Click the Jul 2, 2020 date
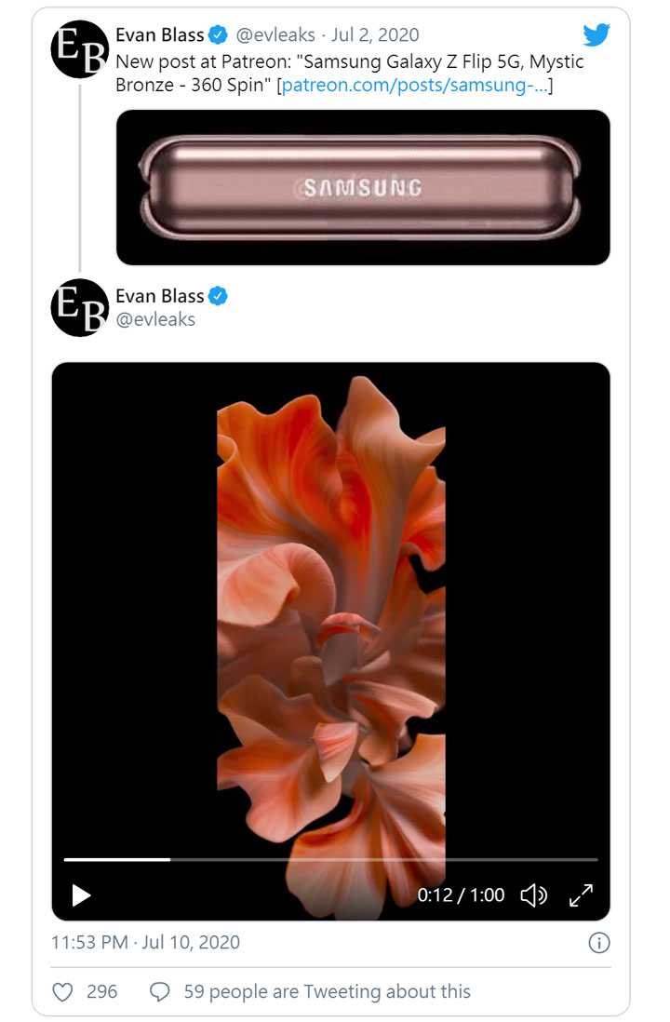 (375, 34)
